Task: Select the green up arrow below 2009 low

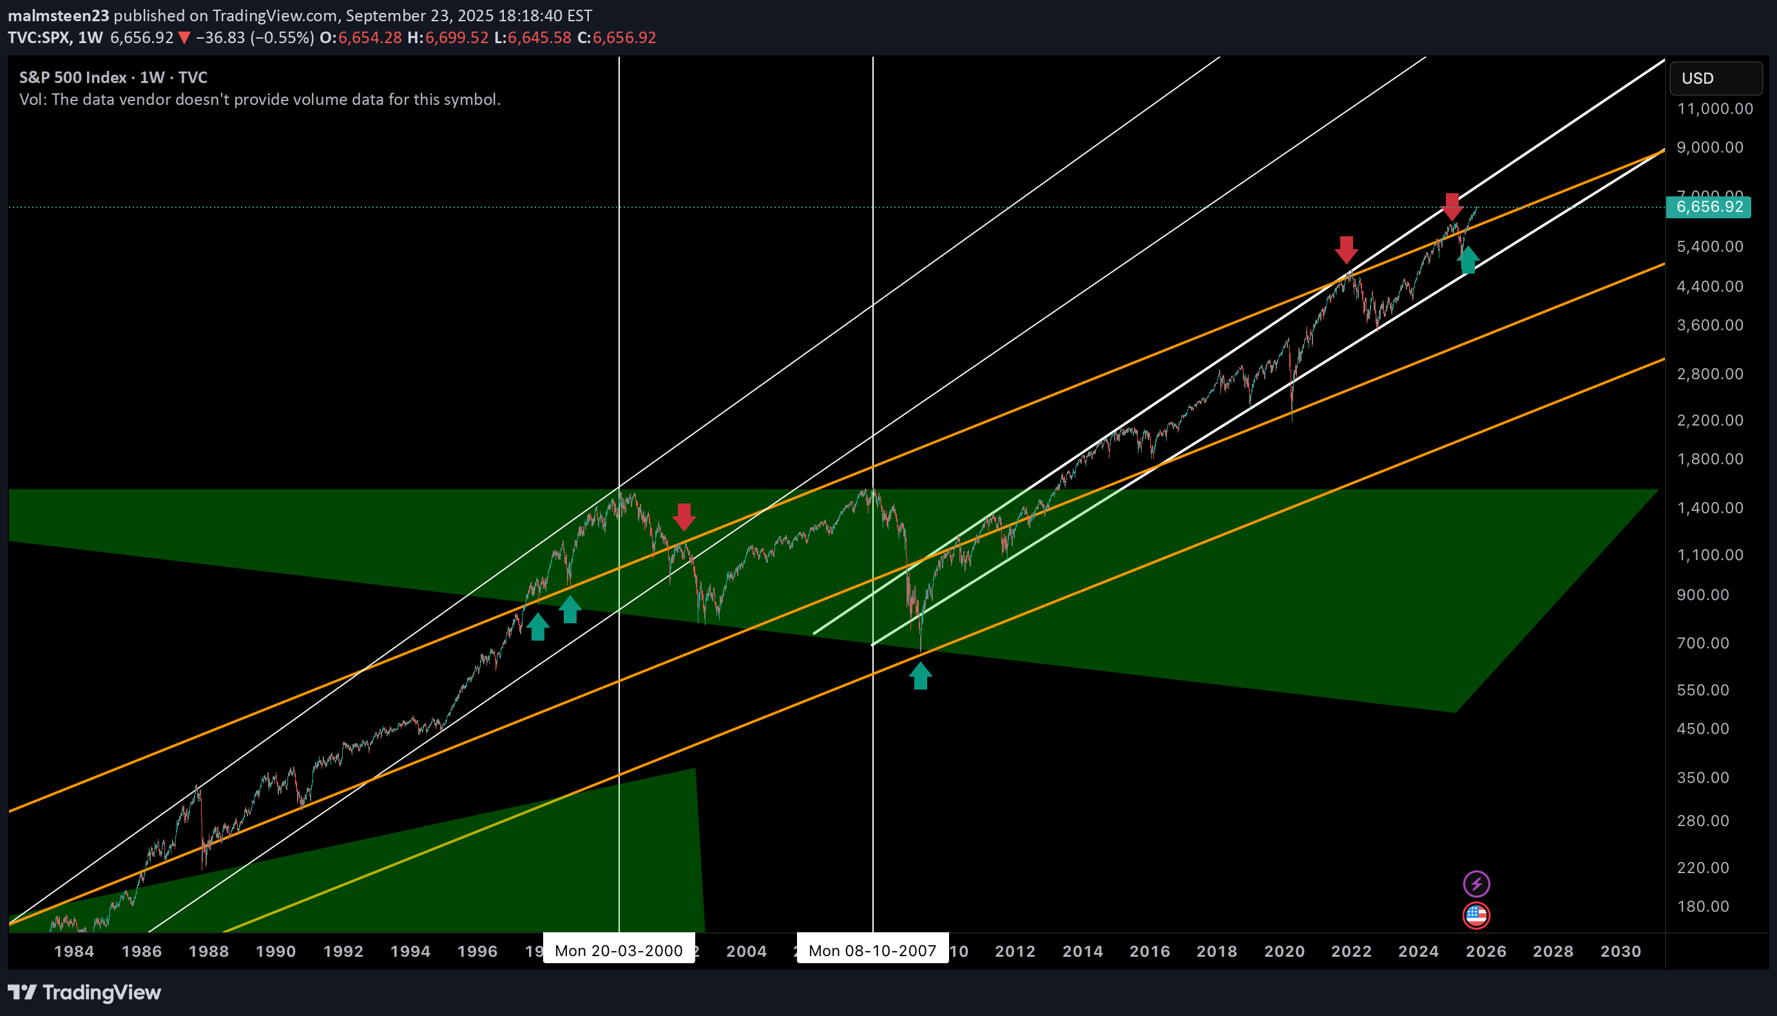Action: 920,675
